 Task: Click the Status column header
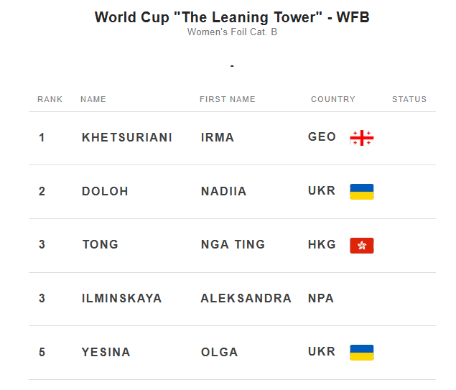[409, 99]
